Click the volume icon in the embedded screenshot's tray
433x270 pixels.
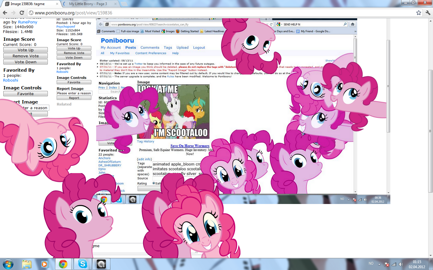coord(365,199)
